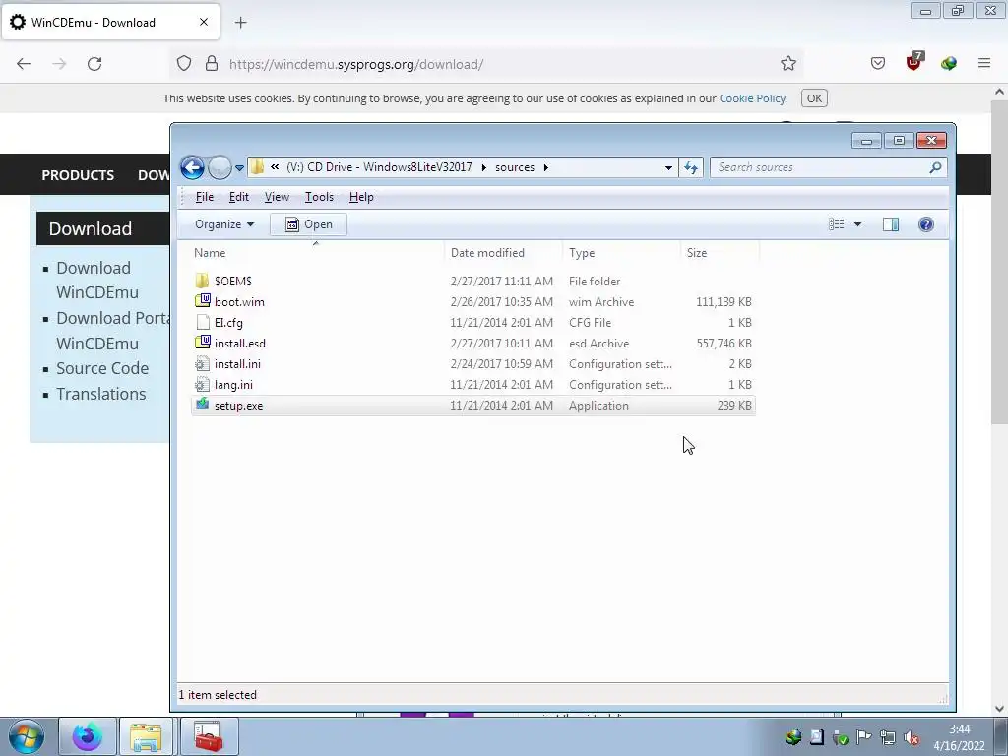This screenshot has width=1008, height=756.
Task: Click the tracking protection shield icon
Action: 184,64
